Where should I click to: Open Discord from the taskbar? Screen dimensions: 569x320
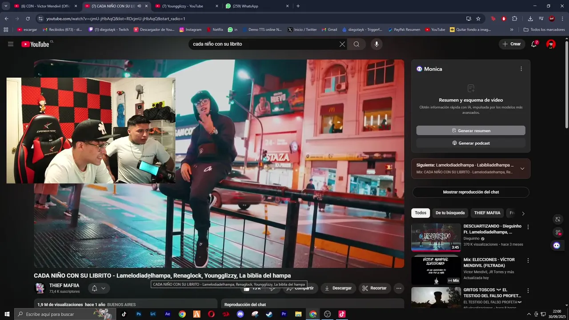[x=240, y=314]
